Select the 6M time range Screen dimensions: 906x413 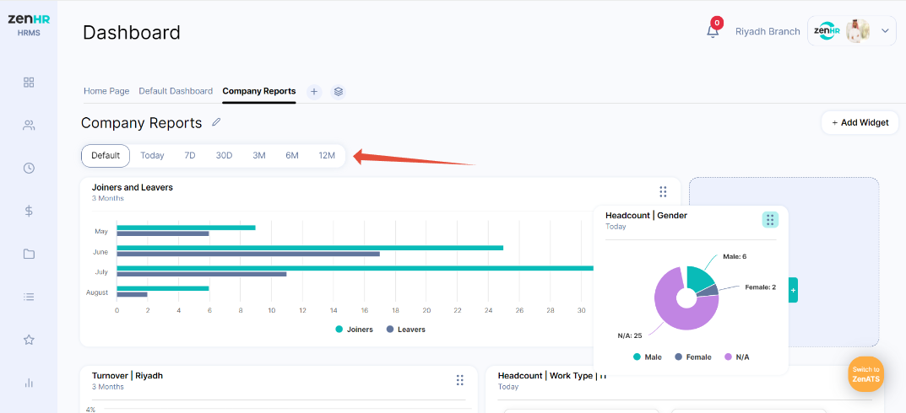(292, 156)
